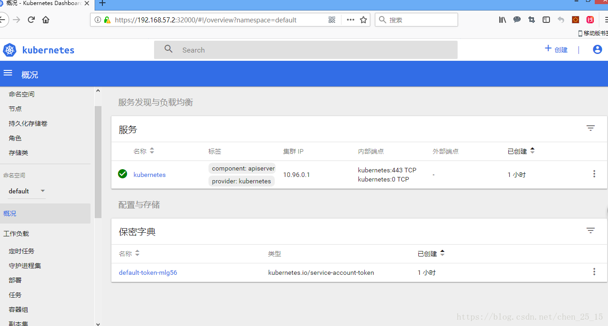This screenshot has height=326, width=608.
Task: Click cluster IP 10.96.0.1
Action: (296, 175)
